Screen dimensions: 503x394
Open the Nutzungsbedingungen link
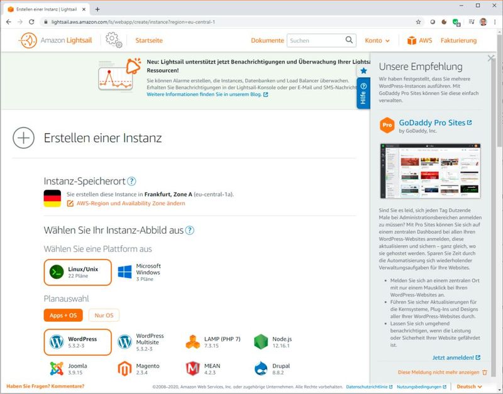pyautogui.click(x=421, y=387)
